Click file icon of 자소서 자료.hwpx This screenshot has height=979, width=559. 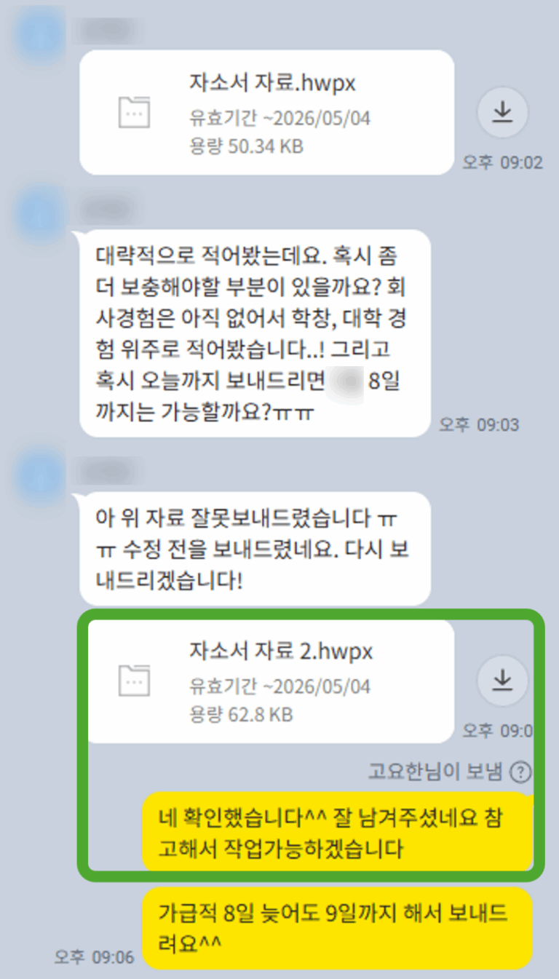point(134,113)
